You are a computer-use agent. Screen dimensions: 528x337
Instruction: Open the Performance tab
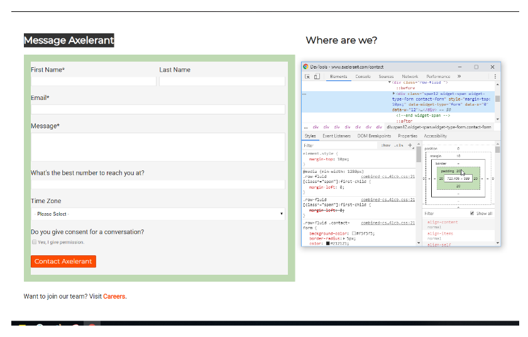coord(438,77)
